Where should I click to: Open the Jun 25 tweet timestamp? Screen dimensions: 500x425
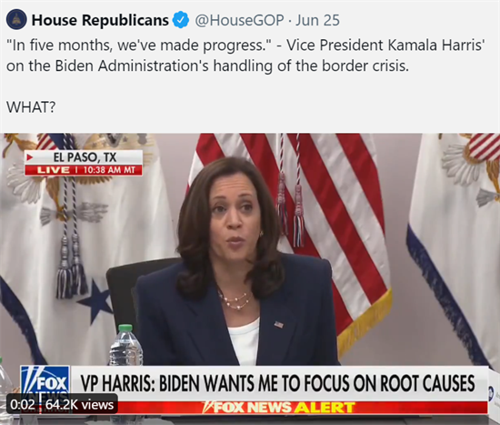pos(317,20)
